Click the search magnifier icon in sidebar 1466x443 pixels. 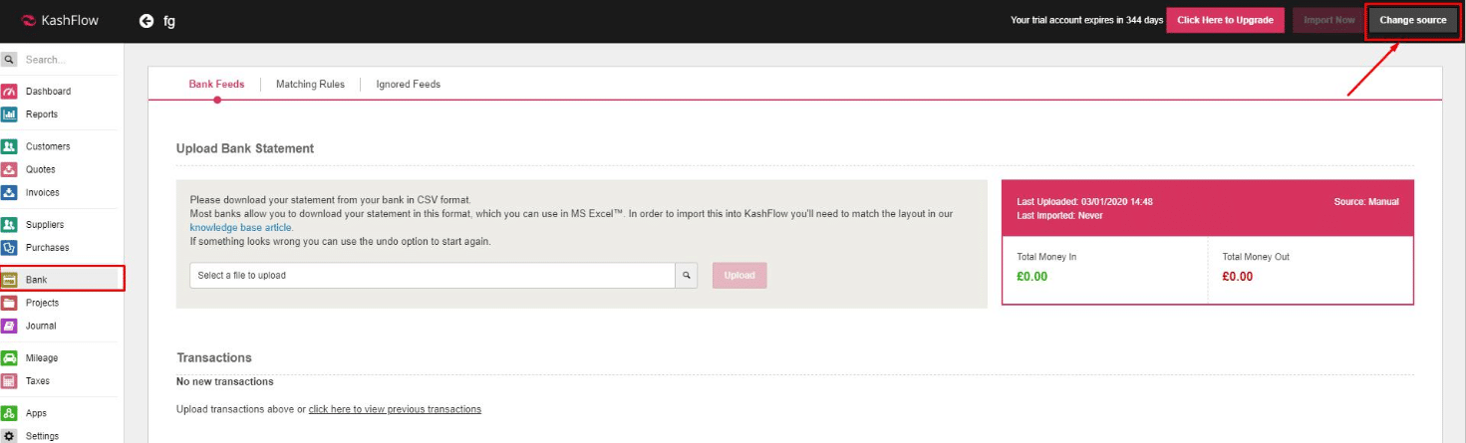[10, 60]
